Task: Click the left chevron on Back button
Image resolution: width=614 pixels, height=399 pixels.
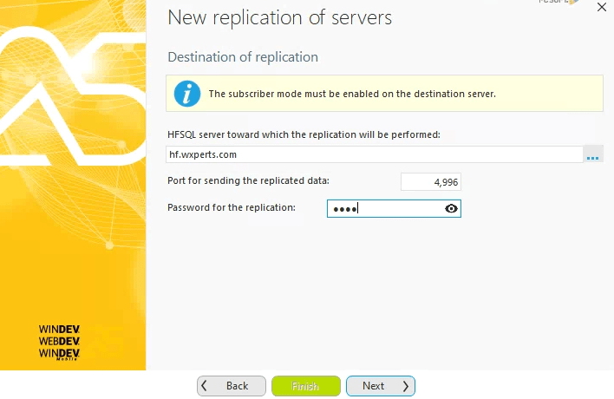Action: [205, 386]
